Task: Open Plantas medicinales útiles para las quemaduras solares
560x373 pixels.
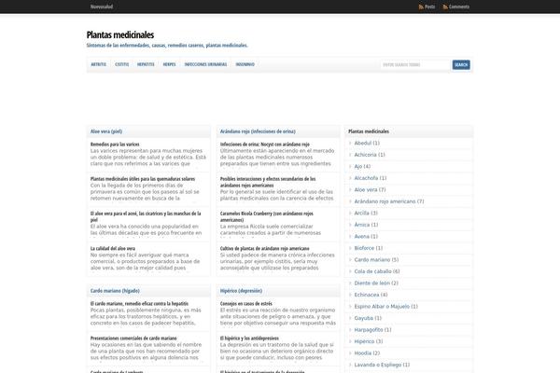Action: [x=143, y=179]
